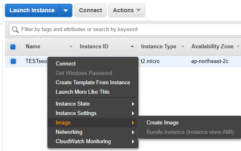Toggle the select-all checkbox in table header

[13, 47]
